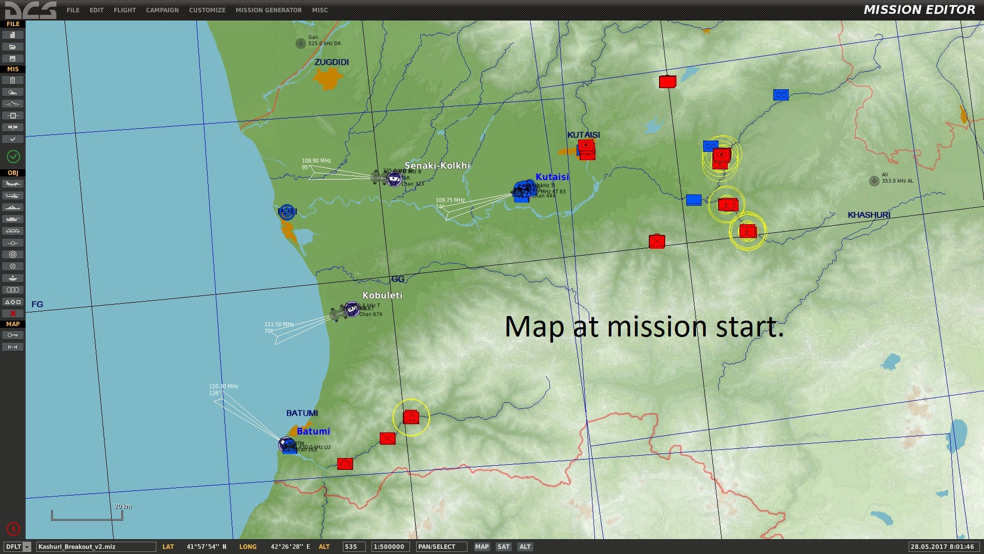Open the EDIT menu
Screen dimensions: 984x554
[96, 10]
